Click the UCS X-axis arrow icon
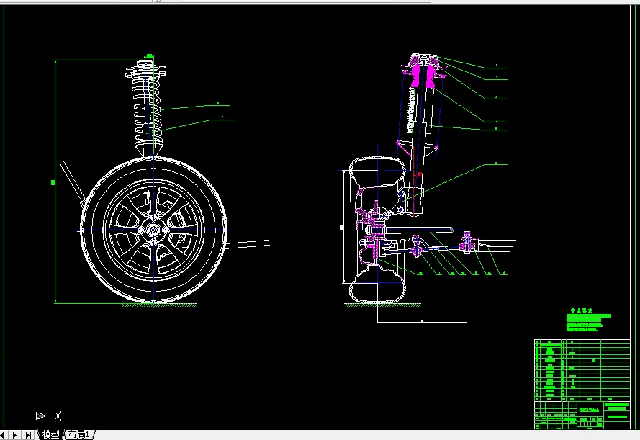This screenshot has height=440, width=640. click(41, 416)
